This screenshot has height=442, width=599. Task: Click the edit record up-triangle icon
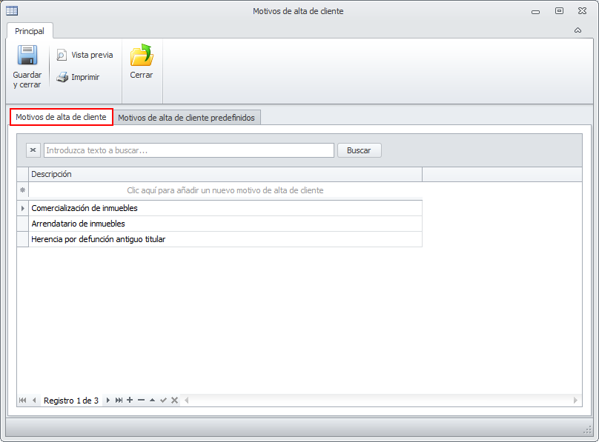(153, 400)
